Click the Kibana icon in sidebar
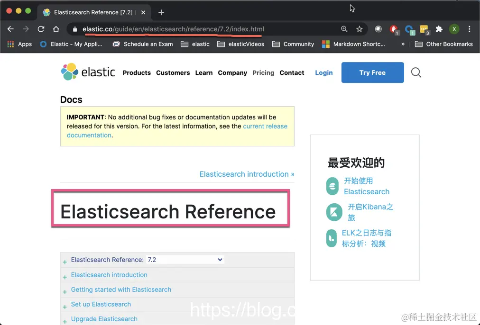Viewport: 480px width, 325px height. click(x=334, y=212)
